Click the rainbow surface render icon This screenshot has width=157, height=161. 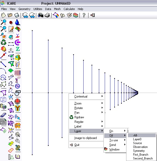(x=56, y=15)
